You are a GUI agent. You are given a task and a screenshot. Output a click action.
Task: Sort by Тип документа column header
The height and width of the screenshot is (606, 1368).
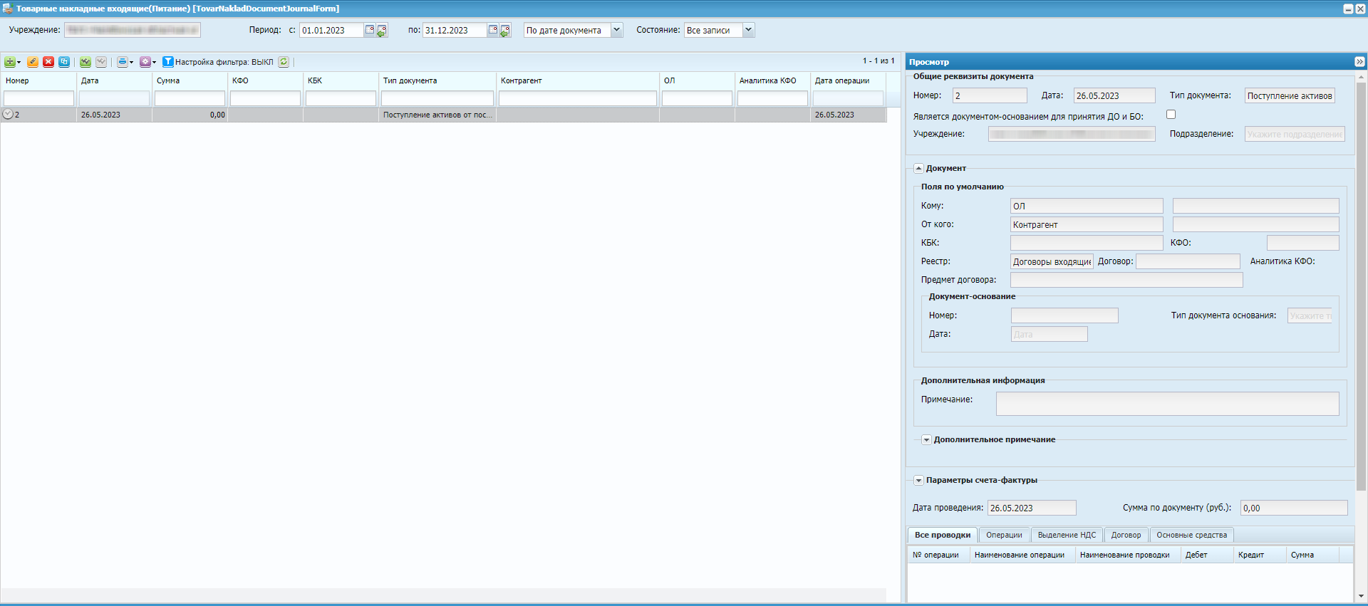pos(437,80)
